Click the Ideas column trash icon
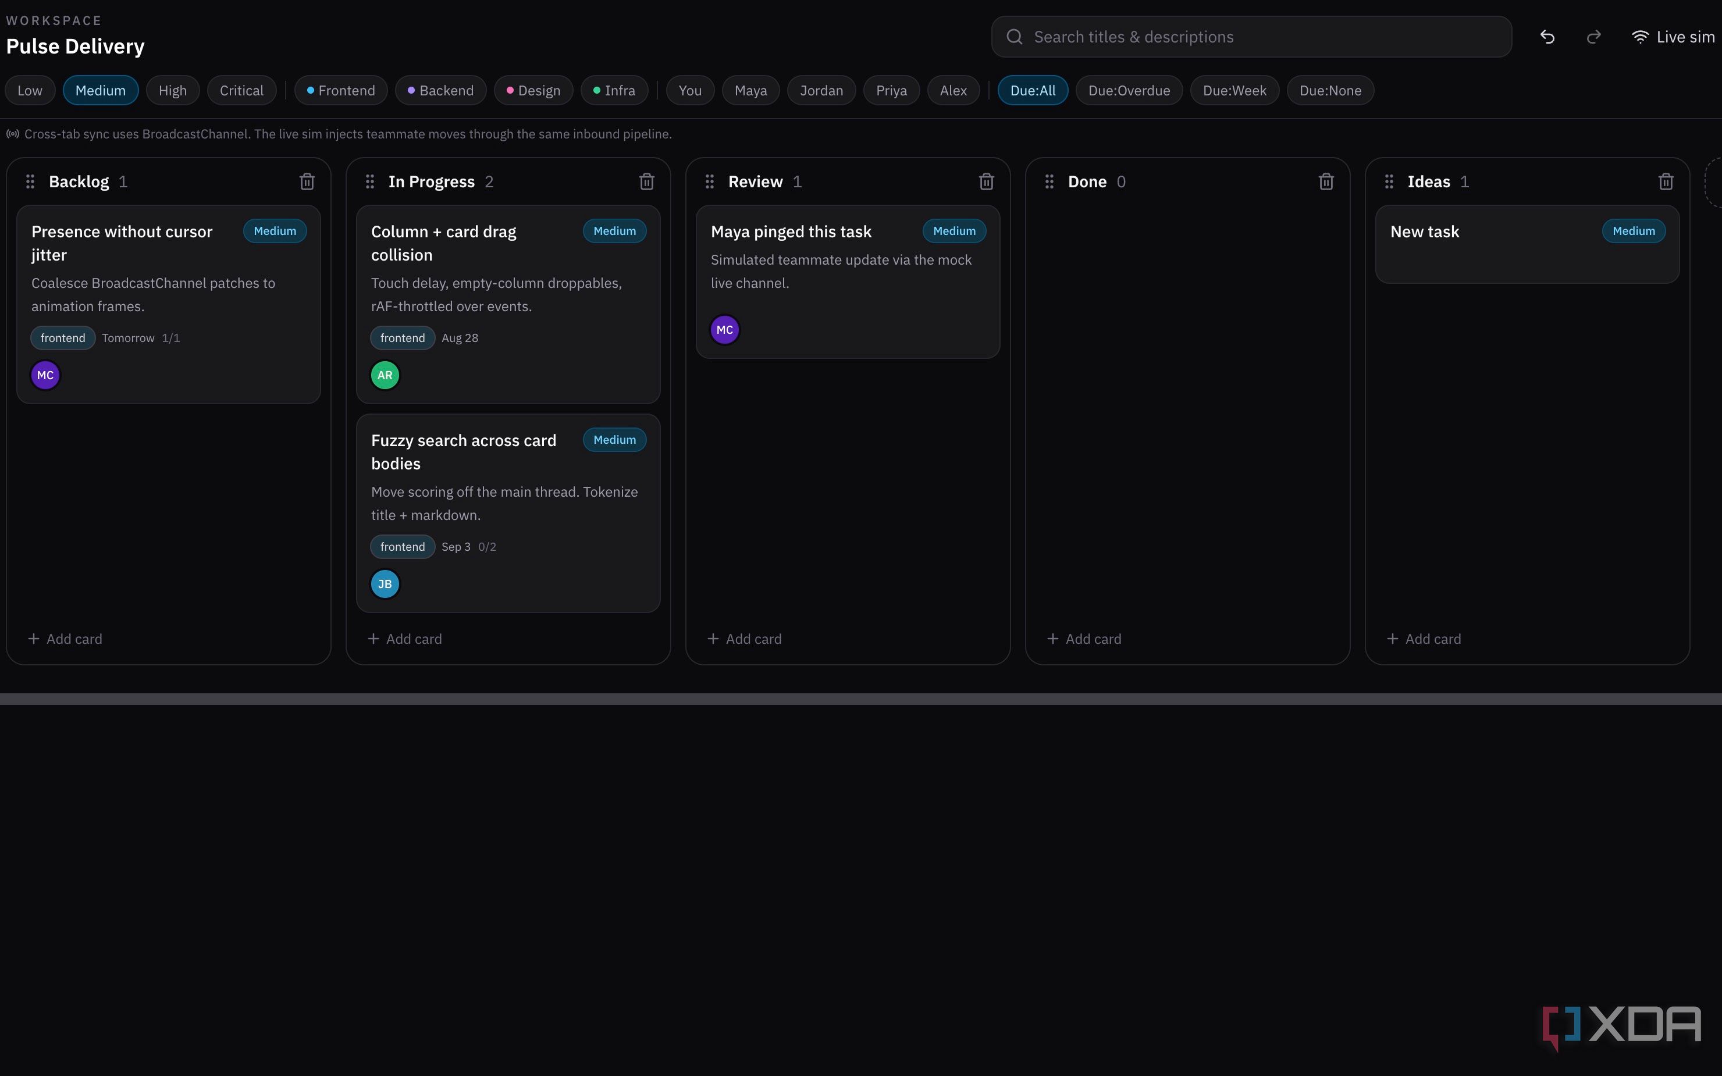This screenshot has width=1722, height=1076. pyautogui.click(x=1666, y=181)
